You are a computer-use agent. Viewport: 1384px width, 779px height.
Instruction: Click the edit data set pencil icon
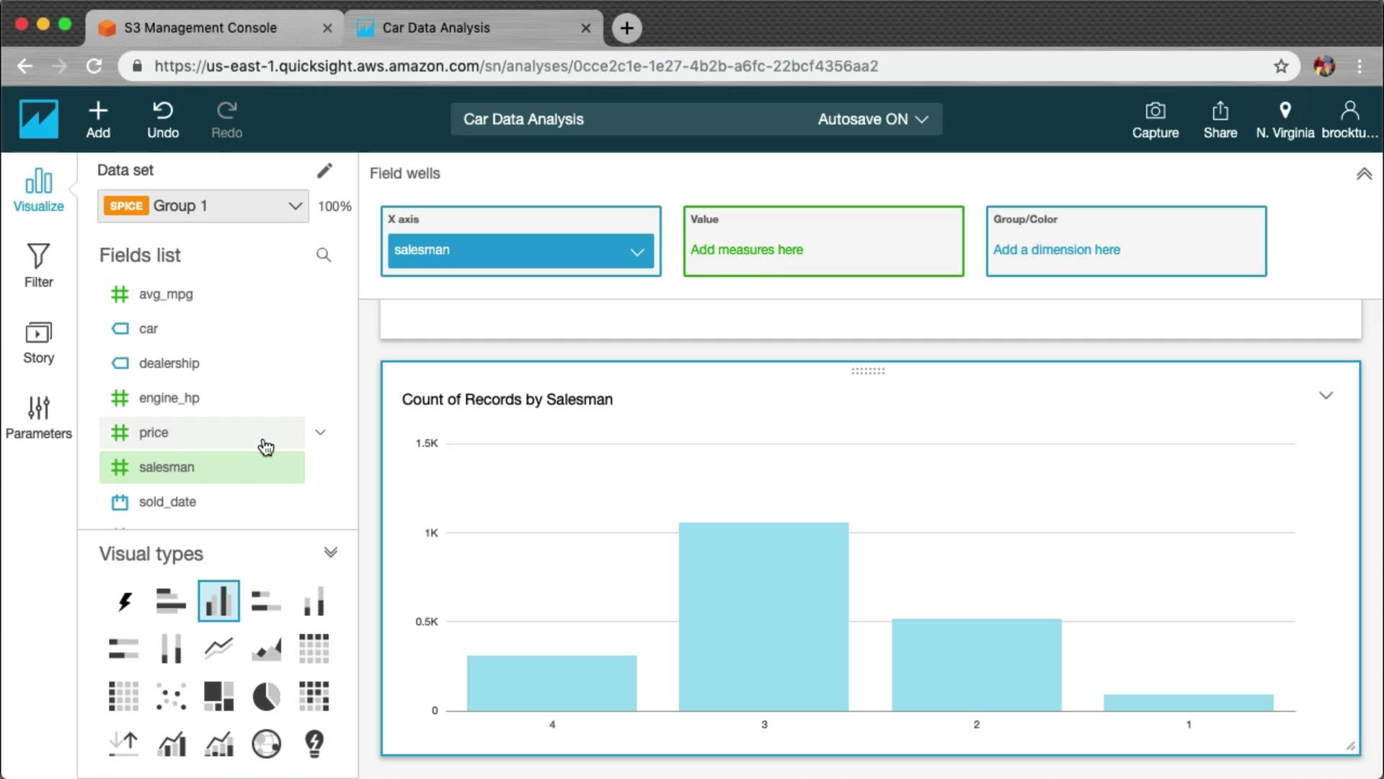click(x=324, y=170)
